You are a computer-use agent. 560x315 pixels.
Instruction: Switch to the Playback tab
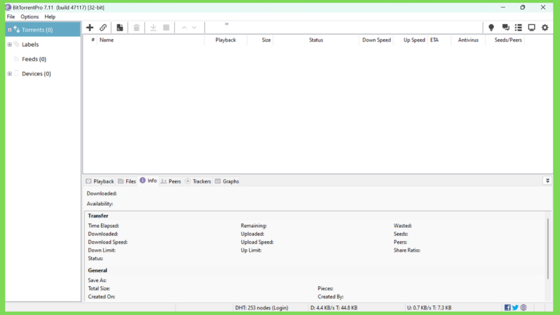[x=100, y=181]
